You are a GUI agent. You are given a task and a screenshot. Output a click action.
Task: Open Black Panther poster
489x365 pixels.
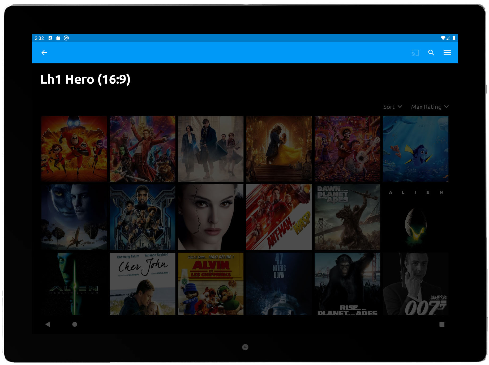(x=143, y=217)
